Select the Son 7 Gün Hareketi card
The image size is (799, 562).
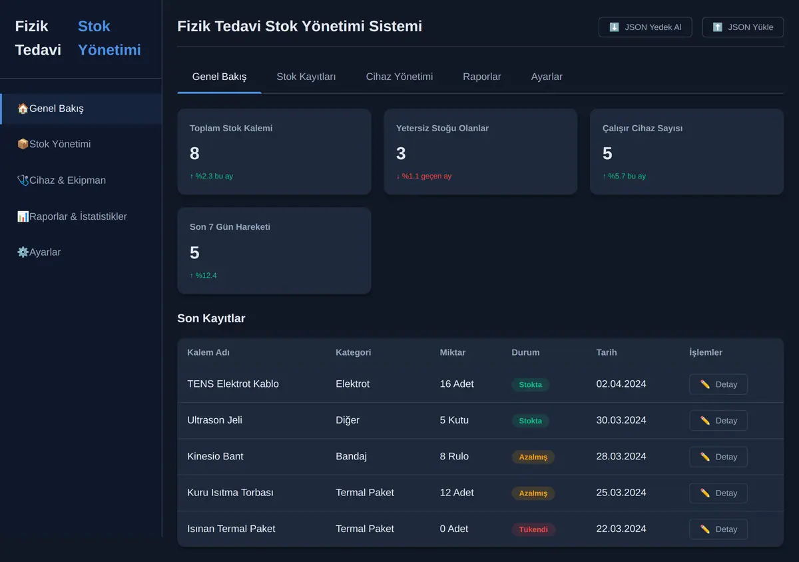click(x=274, y=250)
